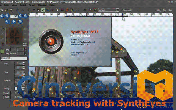Screen dimensions: 176x110
Task: Click the Camera01 object label
Action: tap(127, 10)
